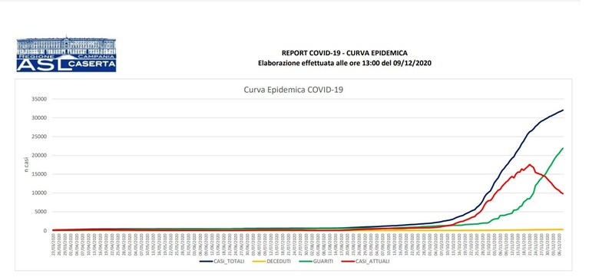Click the end point of the green curve
The height and width of the screenshot is (277, 589).
tap(563, 148)
